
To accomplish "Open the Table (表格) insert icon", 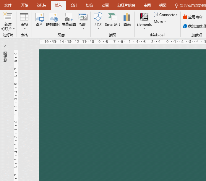I will pos(24,17).
